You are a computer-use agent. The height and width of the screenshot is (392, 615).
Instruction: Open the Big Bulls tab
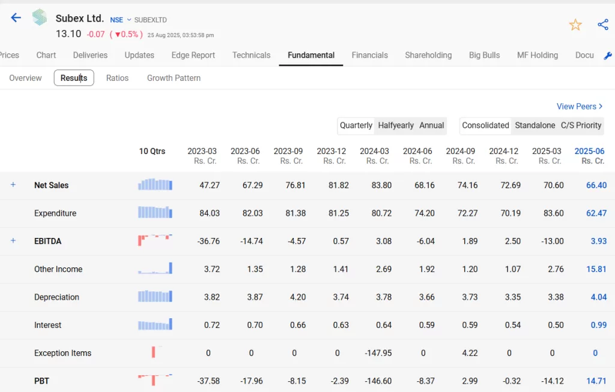pos(485,55)
